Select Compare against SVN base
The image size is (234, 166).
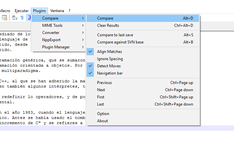point(143,42)
